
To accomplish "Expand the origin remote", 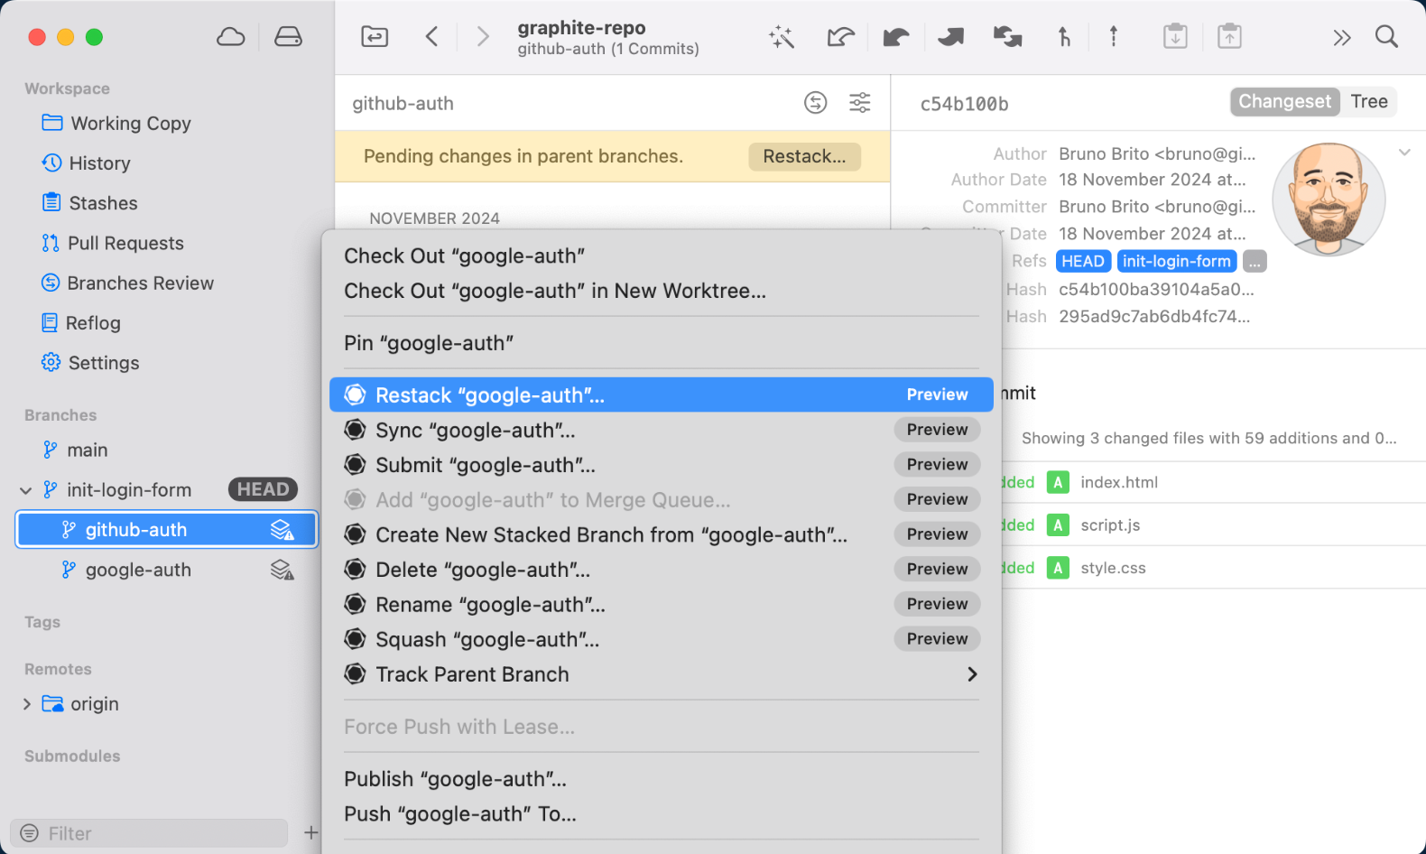I will pos(26,704).
